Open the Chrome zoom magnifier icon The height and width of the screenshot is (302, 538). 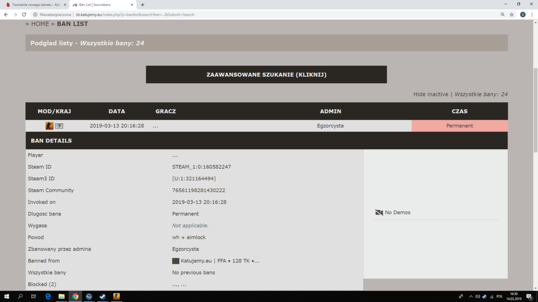coord(502,15)
